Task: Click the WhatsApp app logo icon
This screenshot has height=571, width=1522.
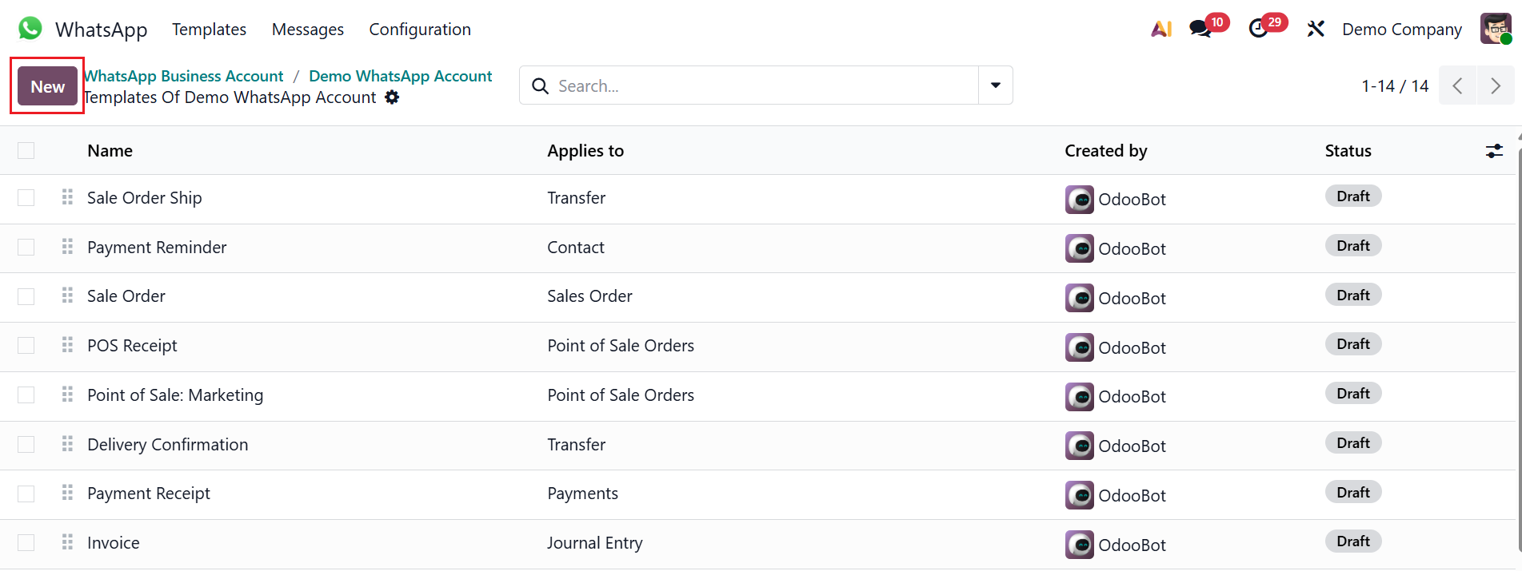Action: coord(30,29)
